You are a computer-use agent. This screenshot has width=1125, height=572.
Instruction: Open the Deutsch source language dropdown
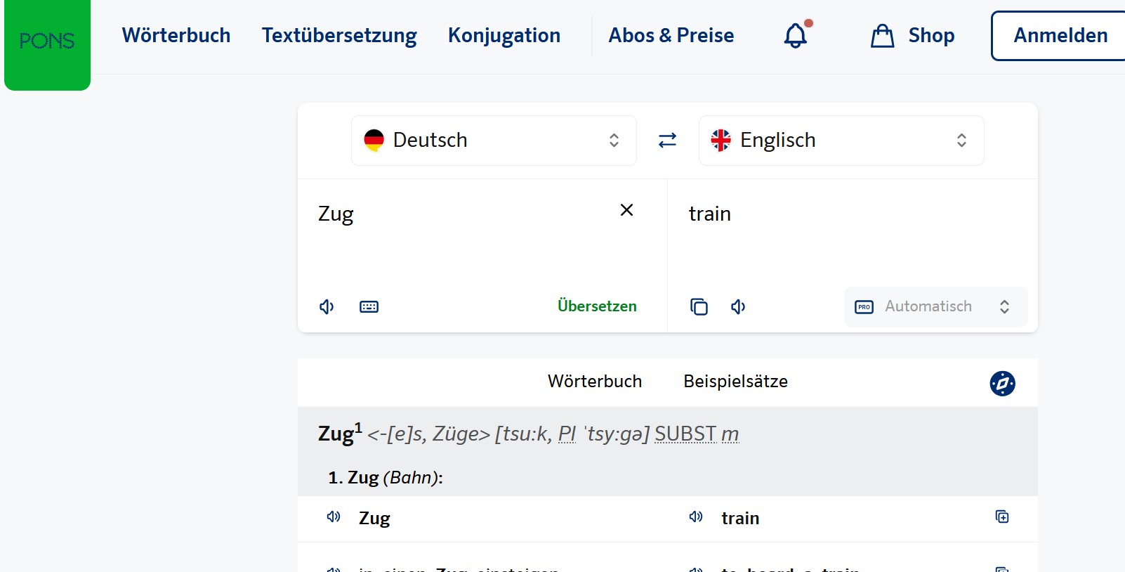494,141
